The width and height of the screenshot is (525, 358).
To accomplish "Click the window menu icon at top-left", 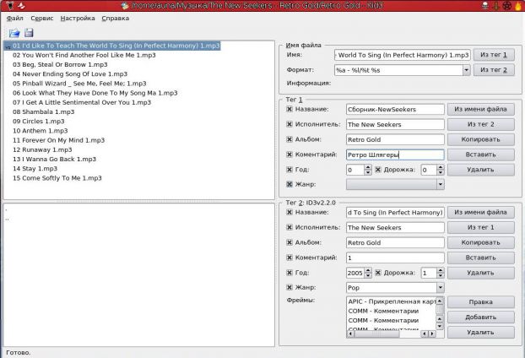I will point(10,5).
